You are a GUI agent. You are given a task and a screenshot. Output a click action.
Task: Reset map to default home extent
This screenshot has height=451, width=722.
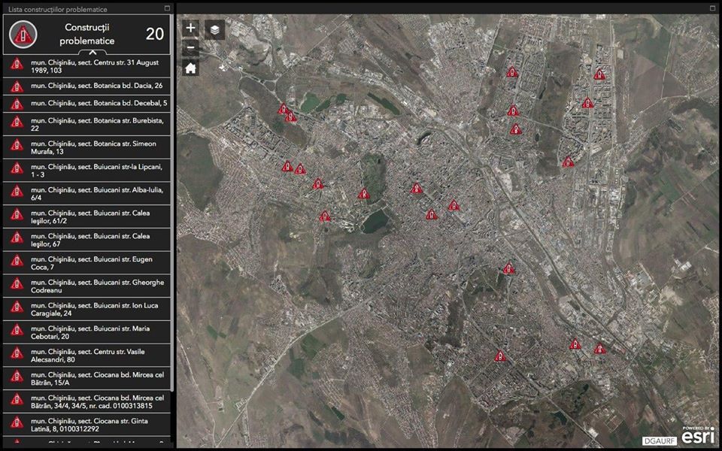[191, 68]
